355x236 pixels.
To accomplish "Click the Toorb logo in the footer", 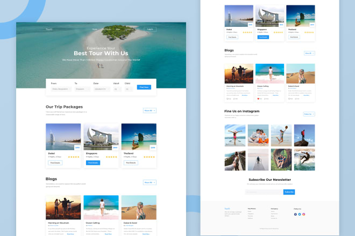I will click(227, 209).
